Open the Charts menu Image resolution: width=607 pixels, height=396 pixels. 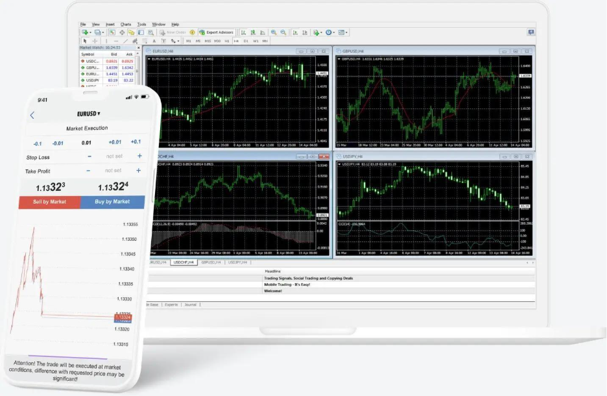[126, 23]
